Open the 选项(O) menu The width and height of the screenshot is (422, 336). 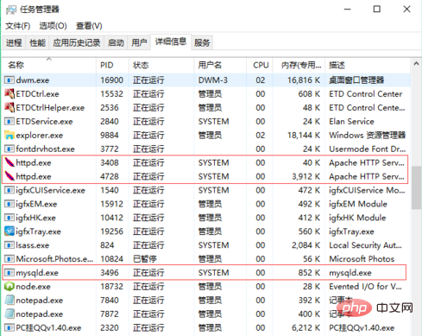(x=53, y=26)
